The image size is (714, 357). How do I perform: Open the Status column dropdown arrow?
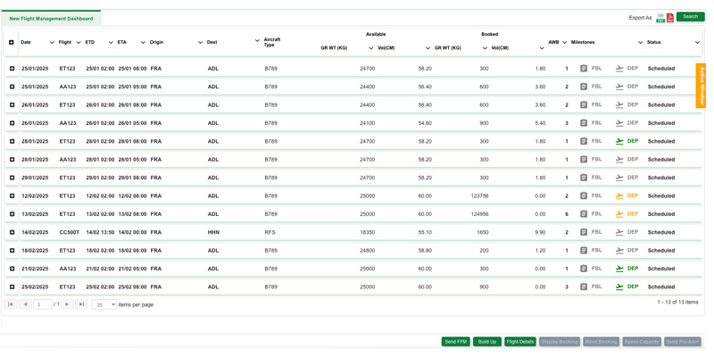(697, 42)
